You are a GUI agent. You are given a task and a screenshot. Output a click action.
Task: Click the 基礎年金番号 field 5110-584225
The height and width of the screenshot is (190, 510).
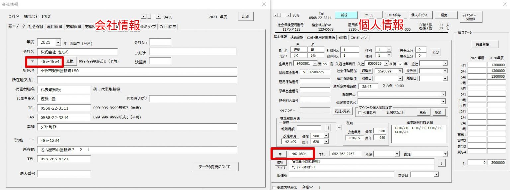315,72
